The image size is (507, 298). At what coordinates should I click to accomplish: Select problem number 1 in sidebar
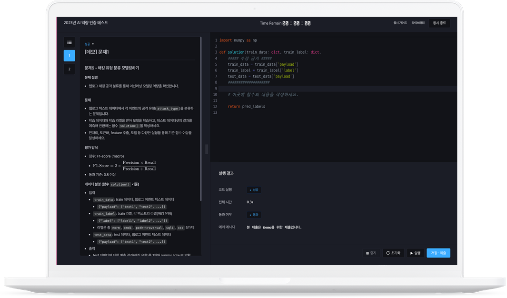[69, 56]
